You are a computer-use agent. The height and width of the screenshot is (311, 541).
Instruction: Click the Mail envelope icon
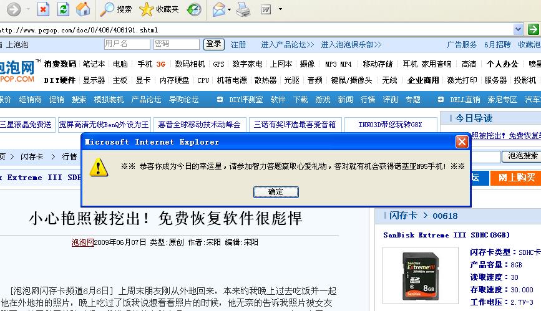[x=219, y=9]
